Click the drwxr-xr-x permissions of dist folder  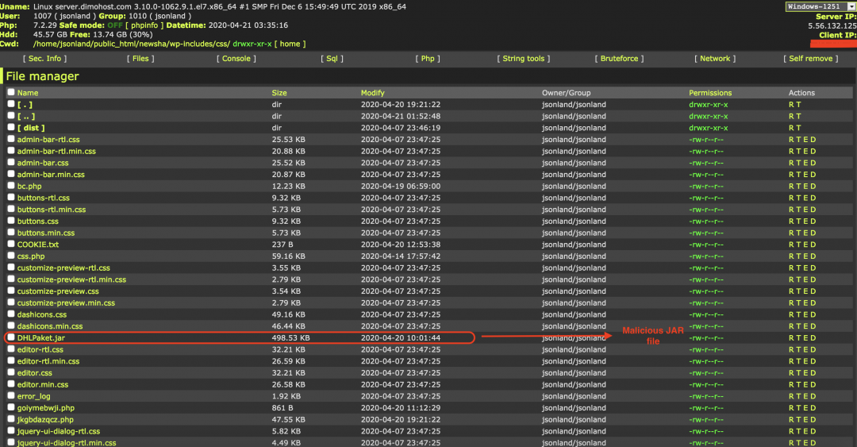[x=708, y=128]
